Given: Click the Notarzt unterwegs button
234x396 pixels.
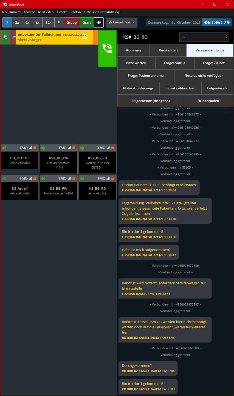Looking at the screenshot, I should coord(138,88).
